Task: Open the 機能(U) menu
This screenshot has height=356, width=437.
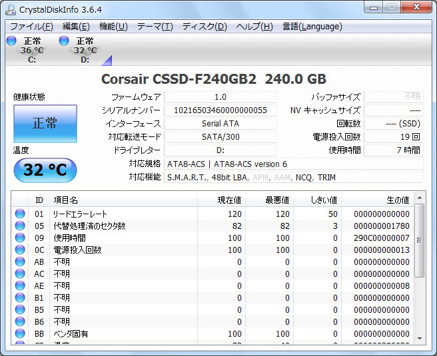Action: [113, 27]
